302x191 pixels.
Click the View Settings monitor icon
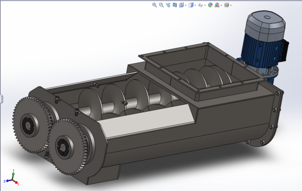pos(227,5)
